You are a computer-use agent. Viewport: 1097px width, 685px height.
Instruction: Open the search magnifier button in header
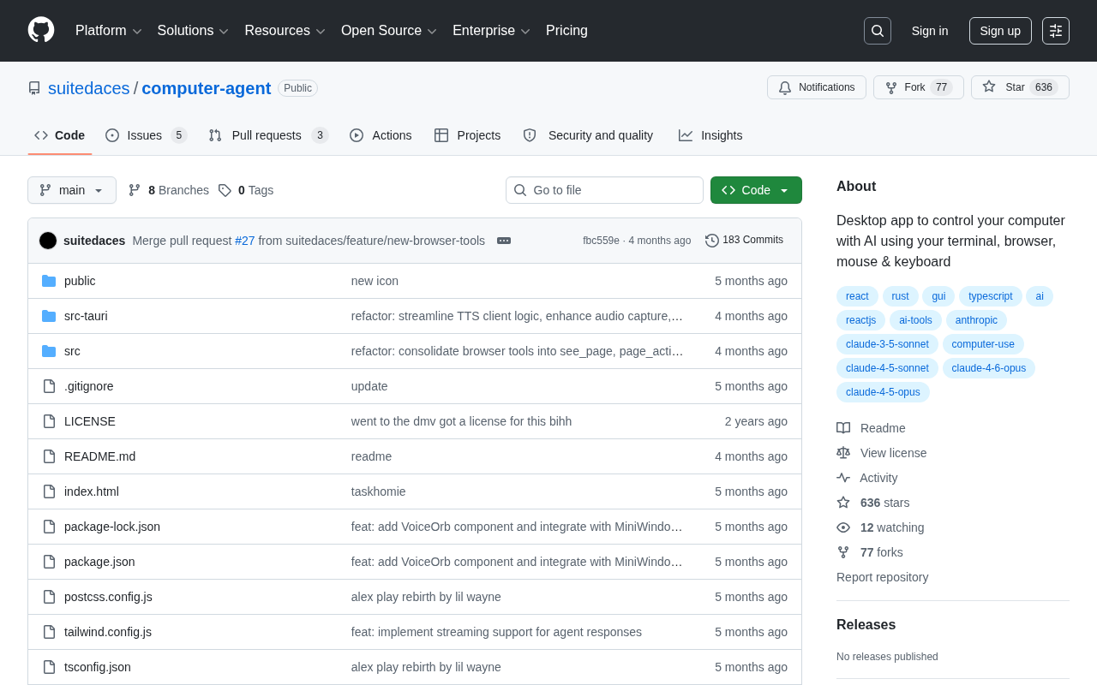click(878, 31)
